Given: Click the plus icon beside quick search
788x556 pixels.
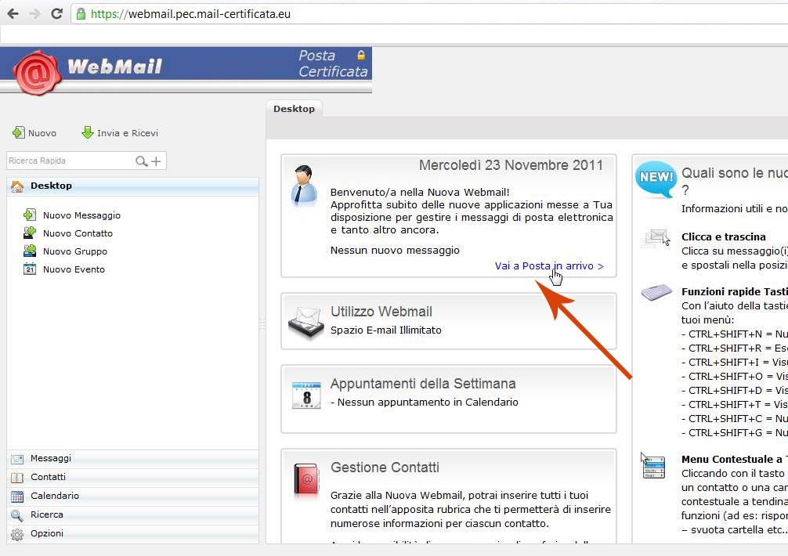Looking at the screenshot, I should 157,161.
